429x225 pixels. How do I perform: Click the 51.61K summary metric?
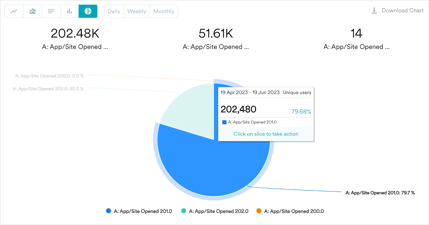pos(216,34)
